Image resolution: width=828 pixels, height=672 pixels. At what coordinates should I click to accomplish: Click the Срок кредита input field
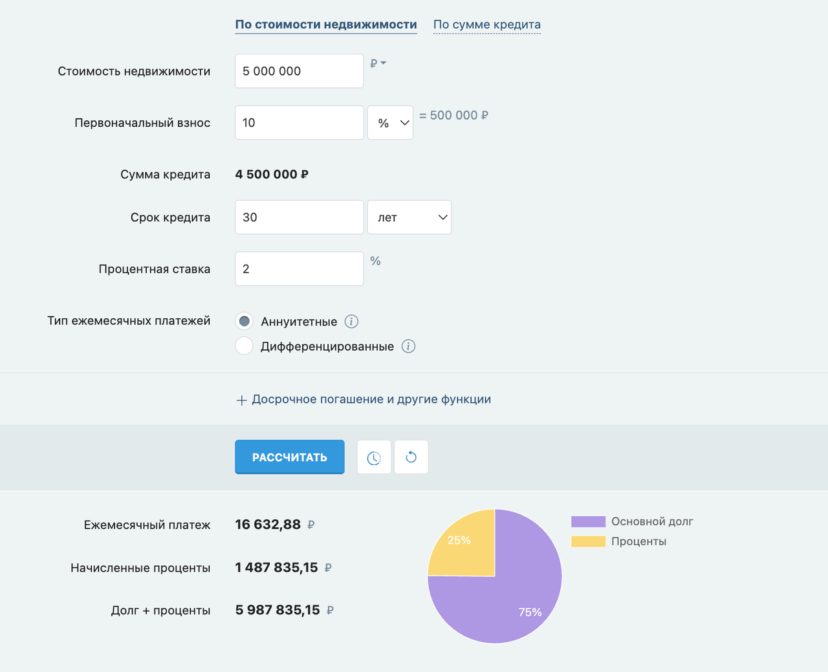pyautogui.click(x=299, y=217)
